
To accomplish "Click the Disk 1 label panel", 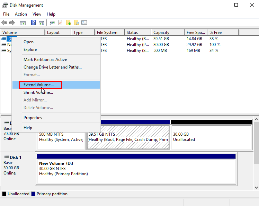I will pos(18,169).
